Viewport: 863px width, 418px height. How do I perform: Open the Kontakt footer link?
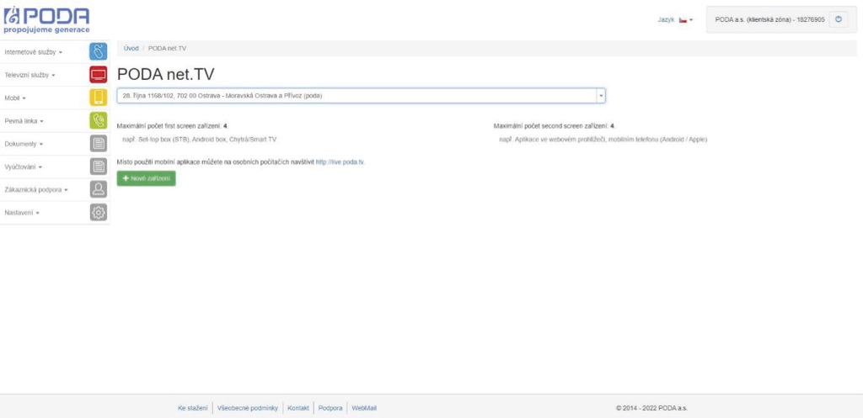coord(298,408)
